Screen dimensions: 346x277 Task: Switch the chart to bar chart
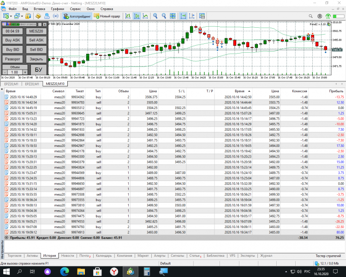(128, 16)
